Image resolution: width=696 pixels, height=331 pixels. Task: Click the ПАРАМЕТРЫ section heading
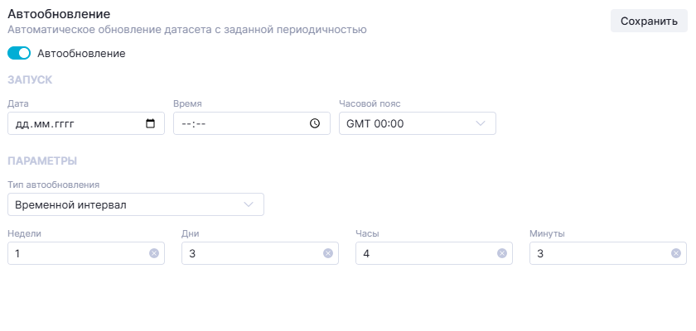click(42, 161)
